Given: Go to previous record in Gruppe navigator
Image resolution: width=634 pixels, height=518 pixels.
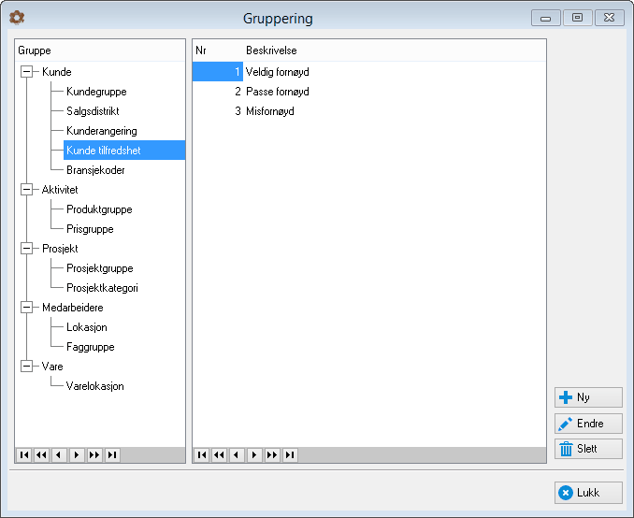Looking at the screenshot, I should (x=59, y=455).
